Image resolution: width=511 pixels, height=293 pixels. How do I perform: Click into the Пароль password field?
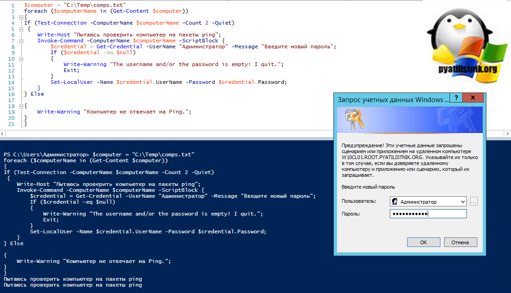pos(428,214)
